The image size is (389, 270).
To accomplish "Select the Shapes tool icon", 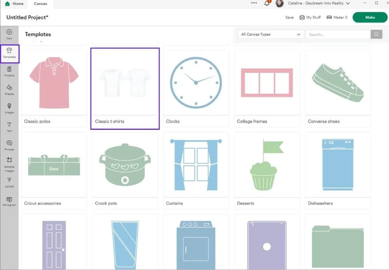I will tap(9, 90).
